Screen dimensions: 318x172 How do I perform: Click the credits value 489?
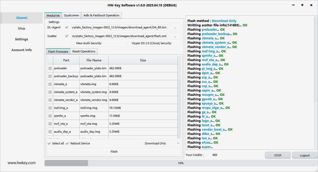pos(215,155)
